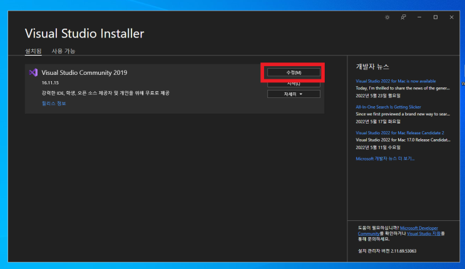The height and width of the screenshot is (269, 465).
Task: Click the 2022년 5월 17일 화요일 date
Action: tap(378, 122)
